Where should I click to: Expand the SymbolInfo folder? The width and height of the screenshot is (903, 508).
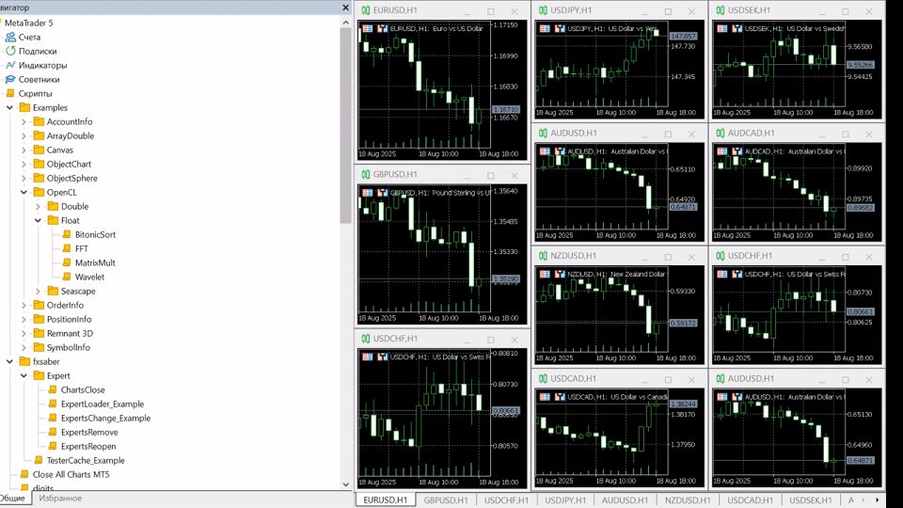[24, 347]
